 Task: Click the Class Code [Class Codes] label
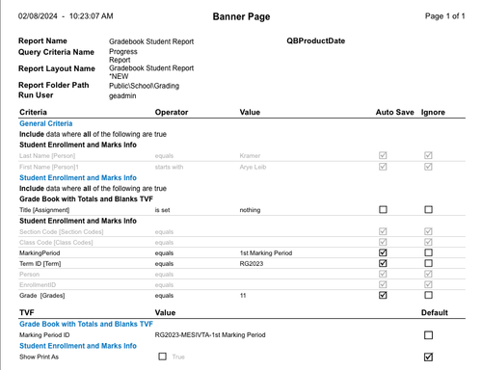56,243
